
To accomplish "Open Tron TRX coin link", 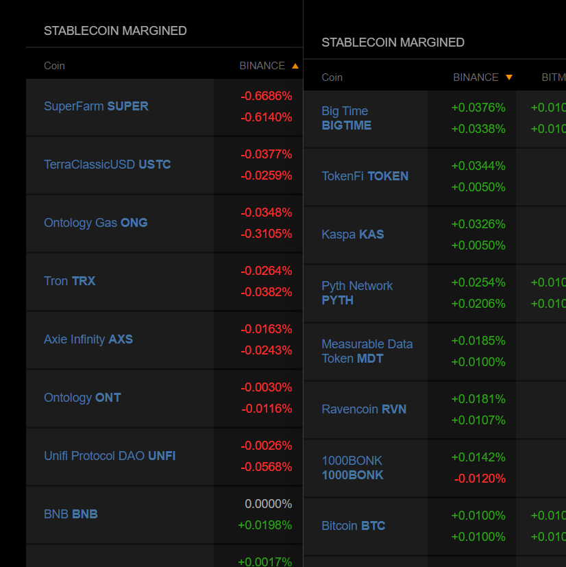I will tap(70, 281).
